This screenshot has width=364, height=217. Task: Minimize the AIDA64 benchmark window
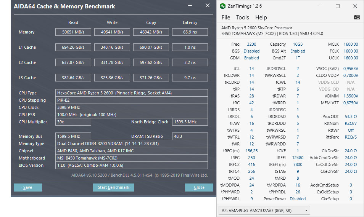pos(190,6)
